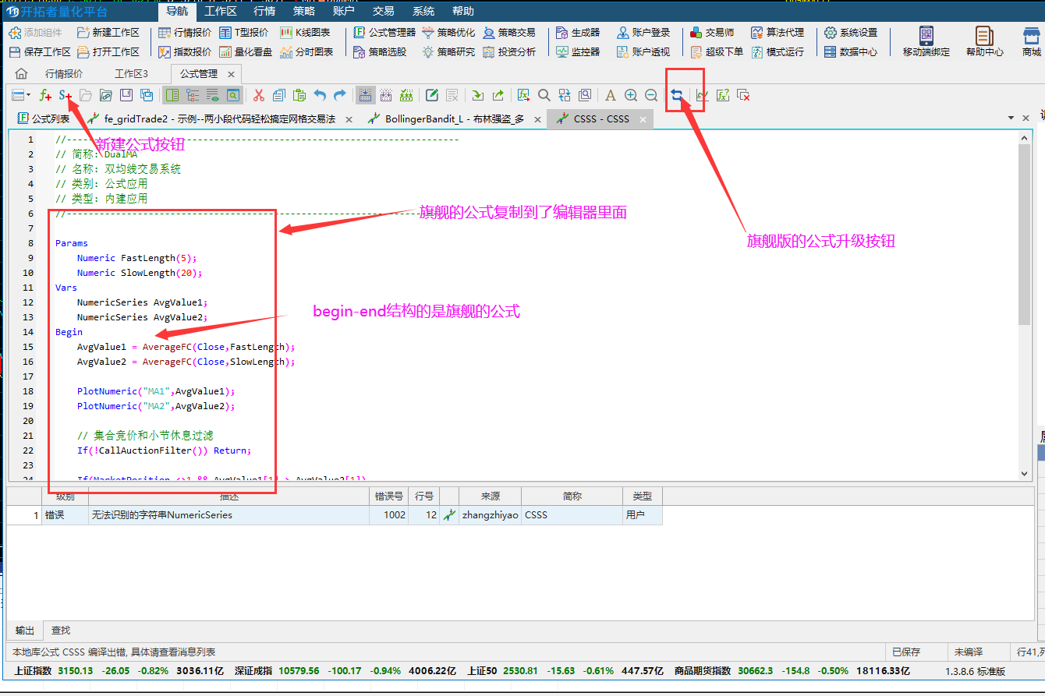Click the Redo arrow icon
Viewport: 1045px width, 696px height.
coord(340,95)
